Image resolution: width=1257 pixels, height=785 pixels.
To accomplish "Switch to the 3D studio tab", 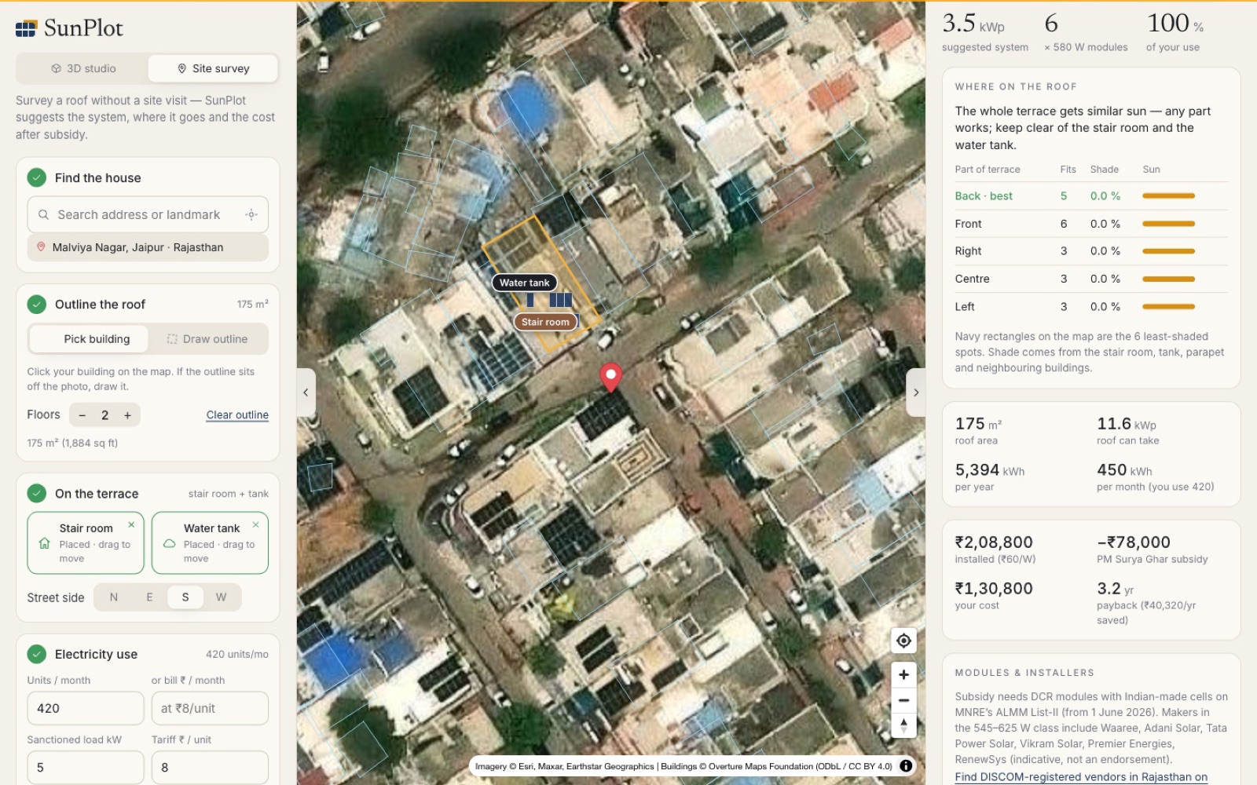I will pyautogui.click(x=83, y=68).
